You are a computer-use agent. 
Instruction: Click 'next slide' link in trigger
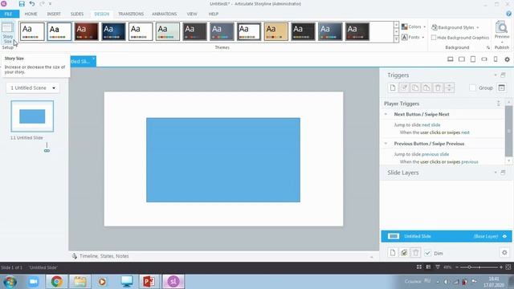430,125
